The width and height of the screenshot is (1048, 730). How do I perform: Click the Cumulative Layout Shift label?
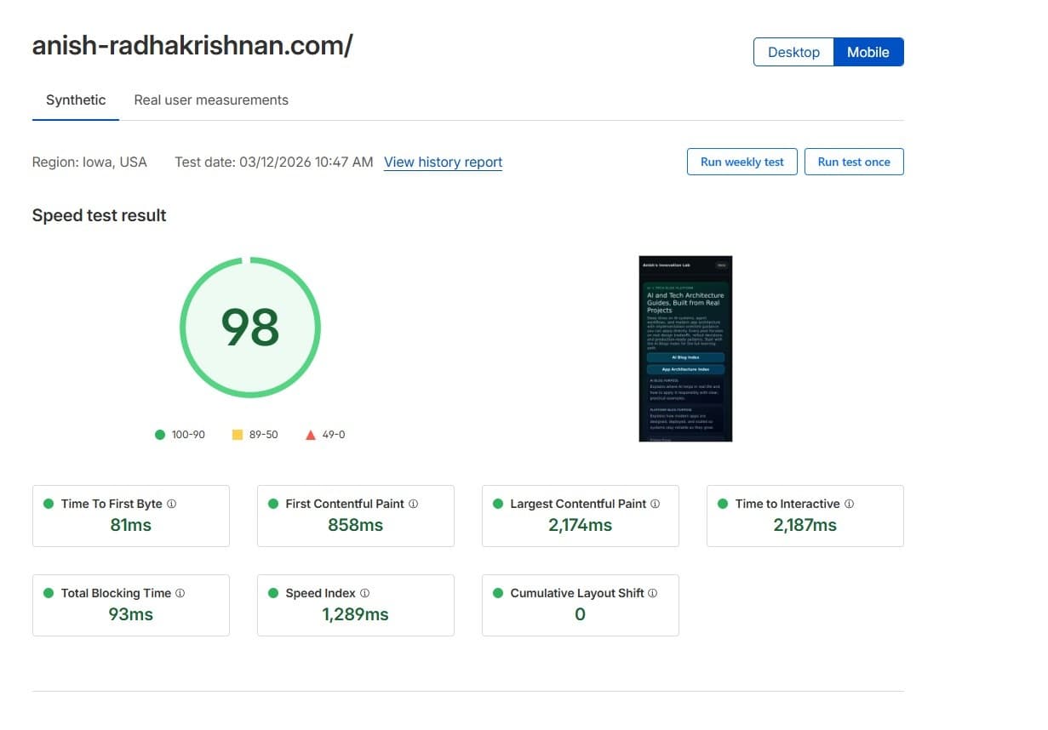coord(577,593)
